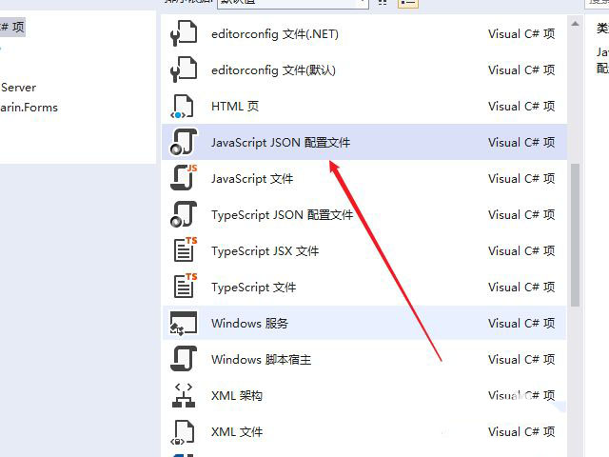The width and height of the screenshot is (609, 457).
Task: Switch to small icons view
Action: pos(407,3)
